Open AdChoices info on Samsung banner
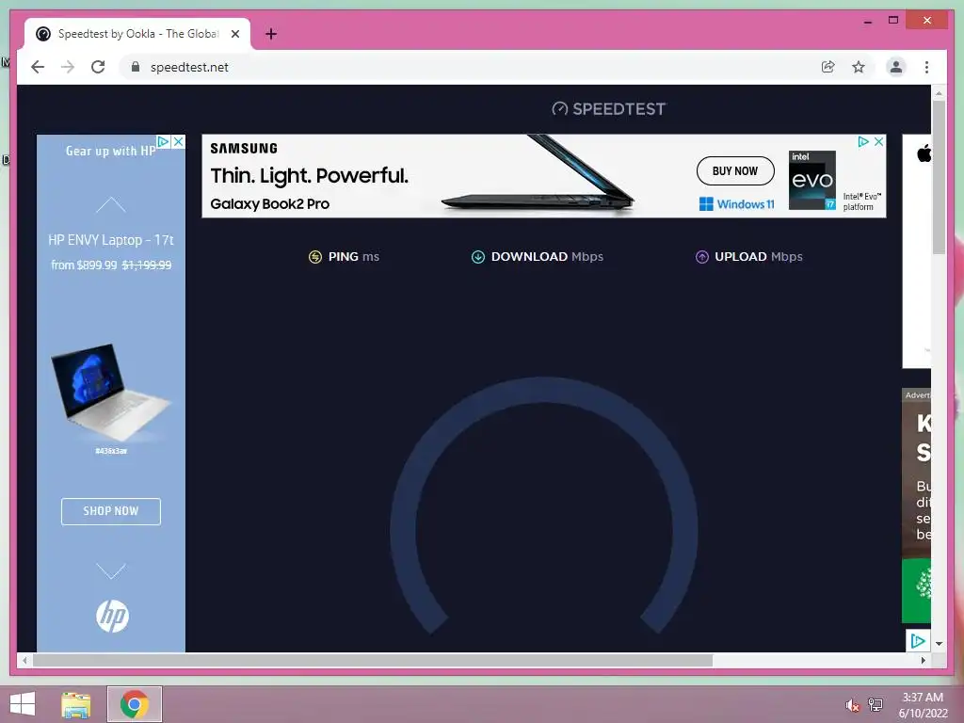Screen dimensions: 964x723 click(x=863, y=141)
